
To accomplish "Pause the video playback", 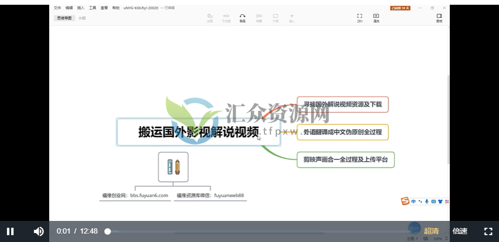I will [10, 231].
